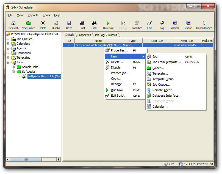Choose Job From Template... in submenu
This screenshot has height=174, width=222.
tap(176, 62)
